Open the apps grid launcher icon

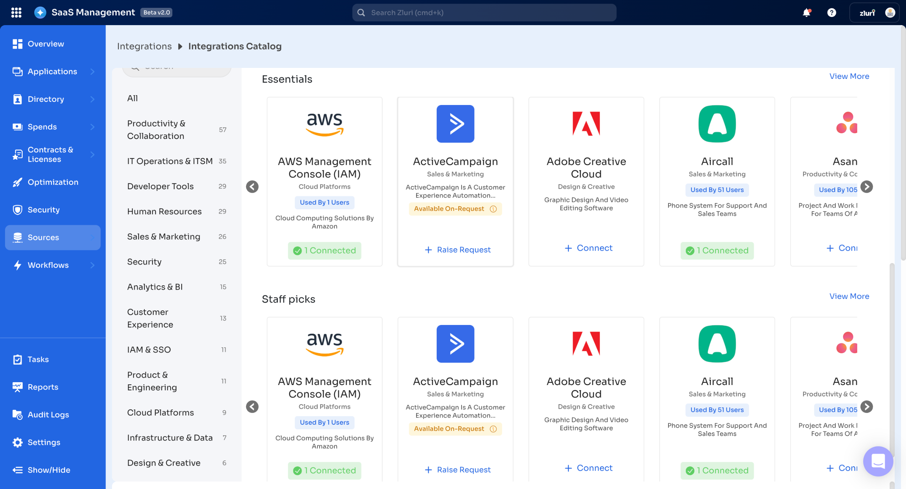click(16, 12)
